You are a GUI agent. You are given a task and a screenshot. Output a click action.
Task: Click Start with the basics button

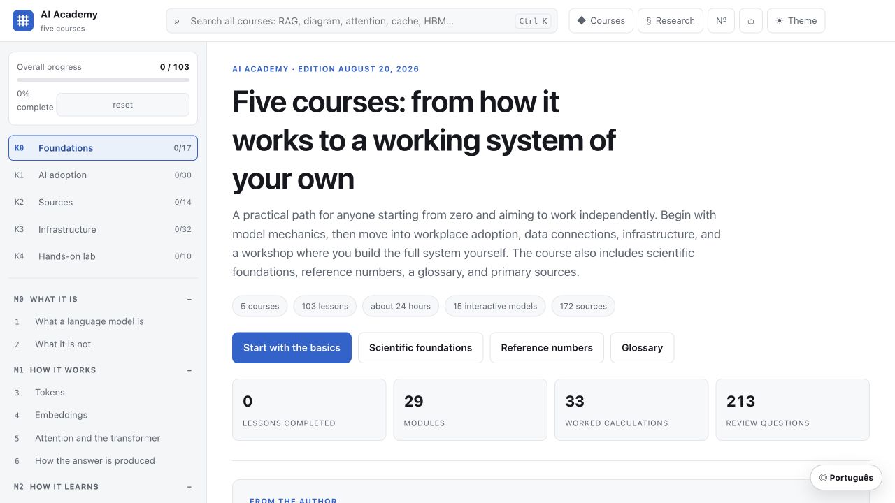292,348
